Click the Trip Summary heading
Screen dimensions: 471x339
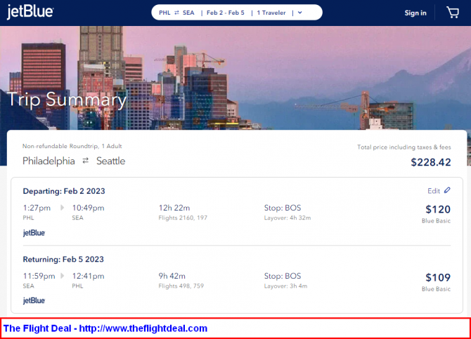67,100
